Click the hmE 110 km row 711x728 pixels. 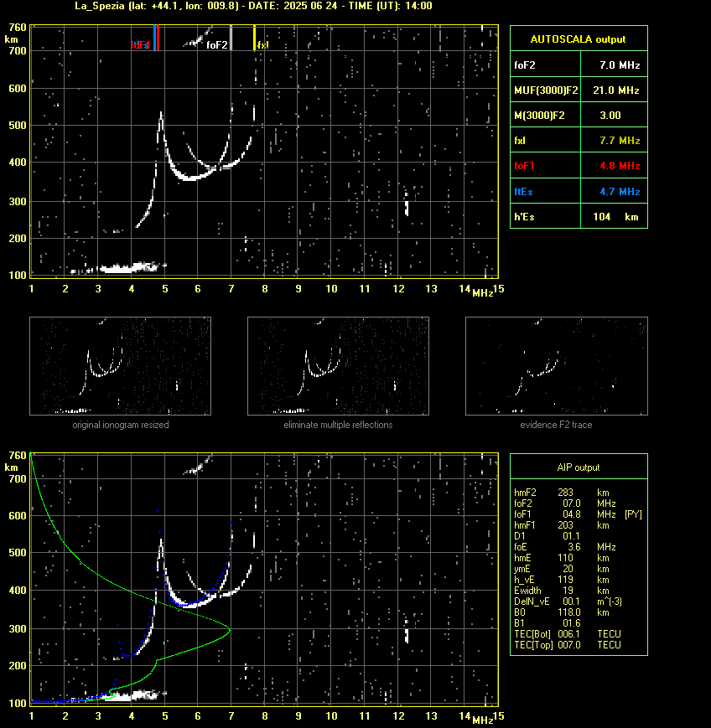[x=562, y=558]
